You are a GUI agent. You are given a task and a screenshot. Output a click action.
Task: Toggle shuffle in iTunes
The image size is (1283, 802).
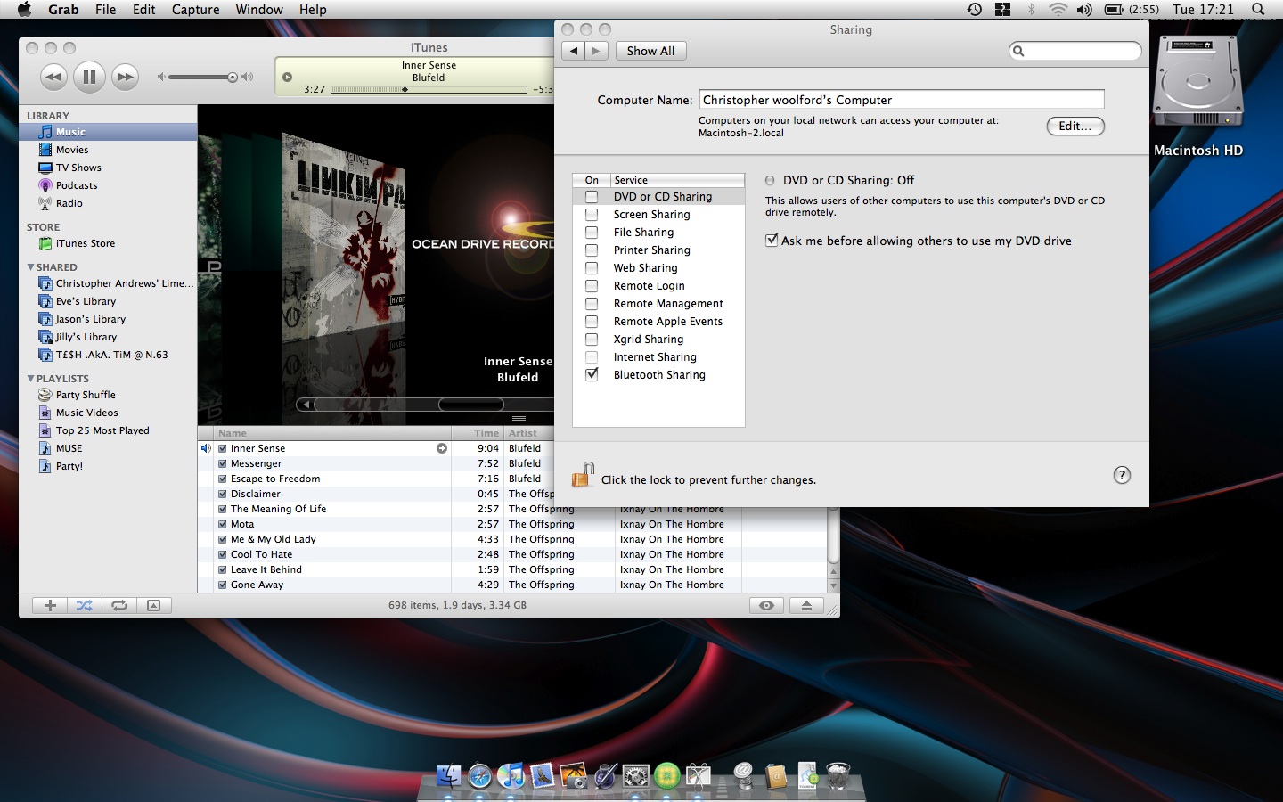84,606
